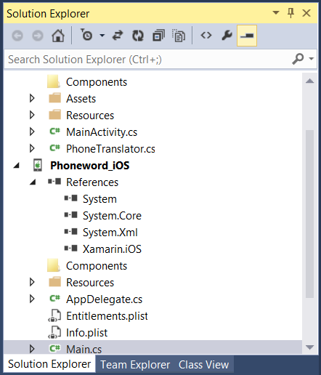321x375 pixels.
Task: Expand AppDelegate.cs node
Action: point(32,299)
